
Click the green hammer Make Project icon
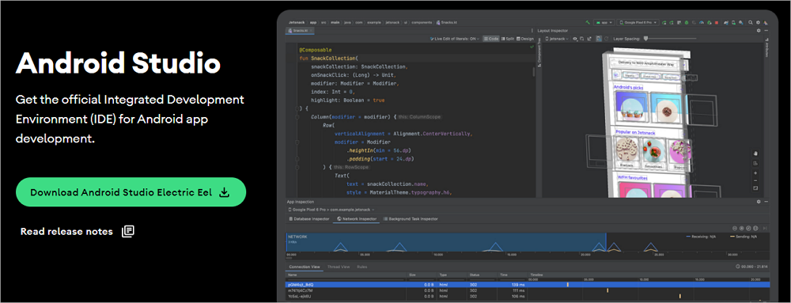tap(588, 23)
